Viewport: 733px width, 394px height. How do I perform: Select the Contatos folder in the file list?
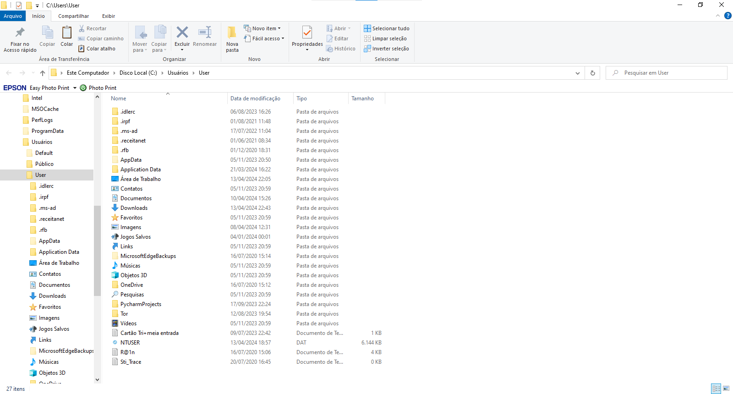point(131,189)
